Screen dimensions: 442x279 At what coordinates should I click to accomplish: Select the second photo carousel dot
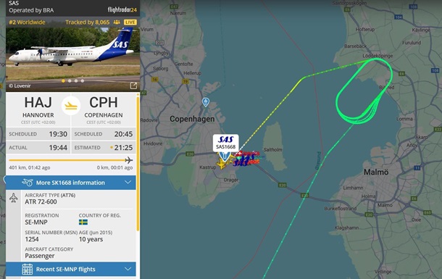point(70,81)
